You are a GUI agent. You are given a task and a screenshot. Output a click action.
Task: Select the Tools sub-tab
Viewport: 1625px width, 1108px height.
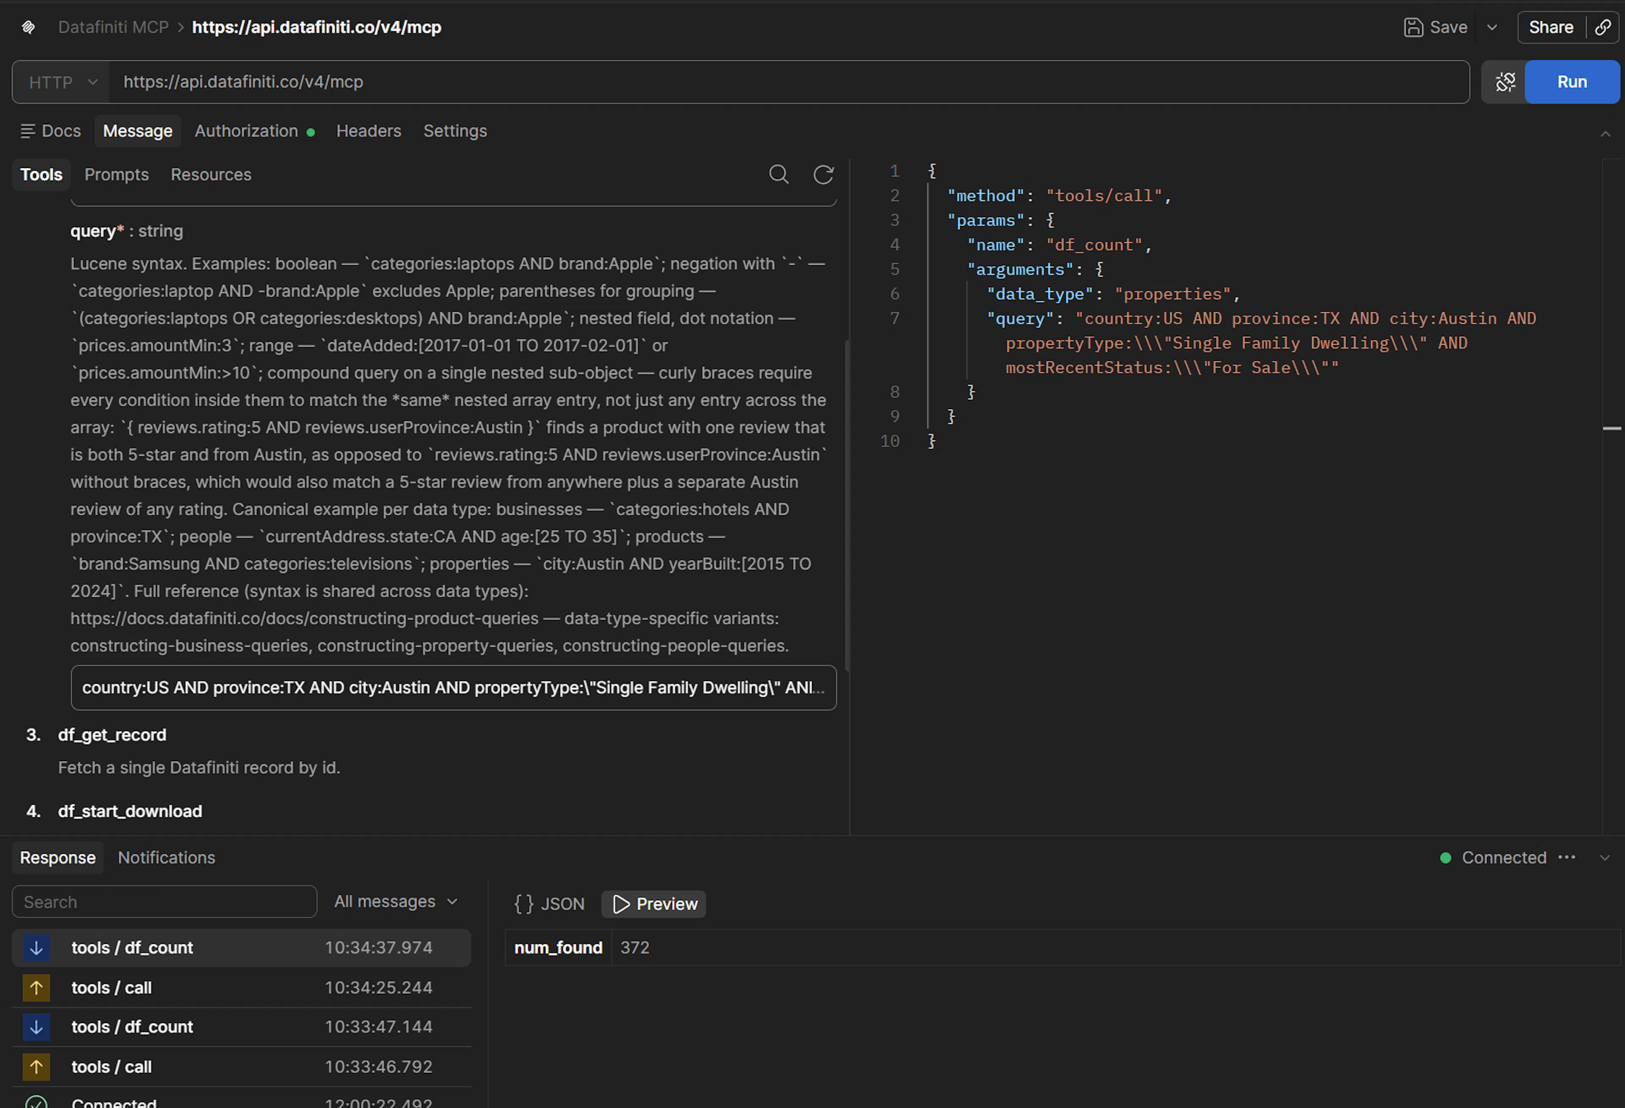click(x=41, y=175)
